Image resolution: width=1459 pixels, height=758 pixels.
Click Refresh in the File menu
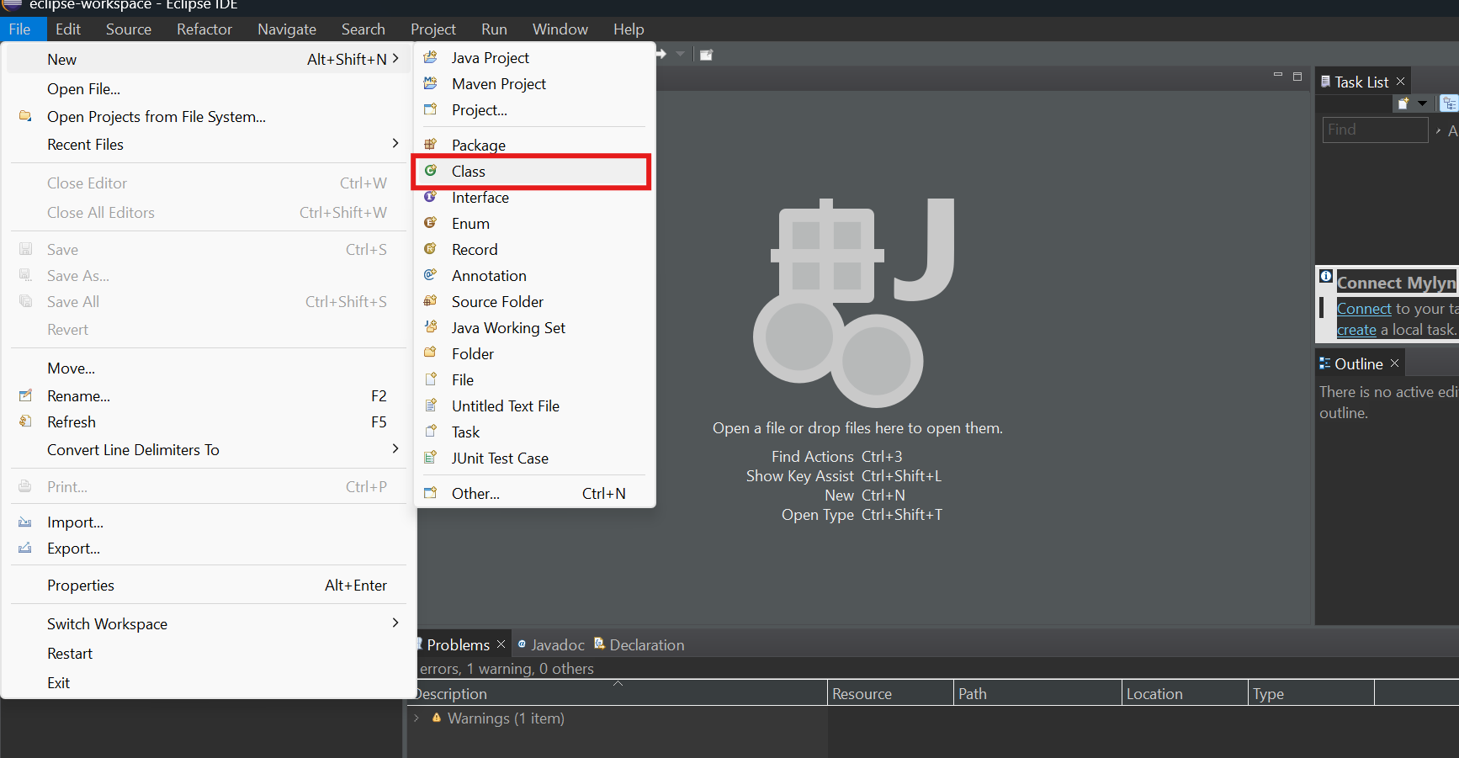209,422
